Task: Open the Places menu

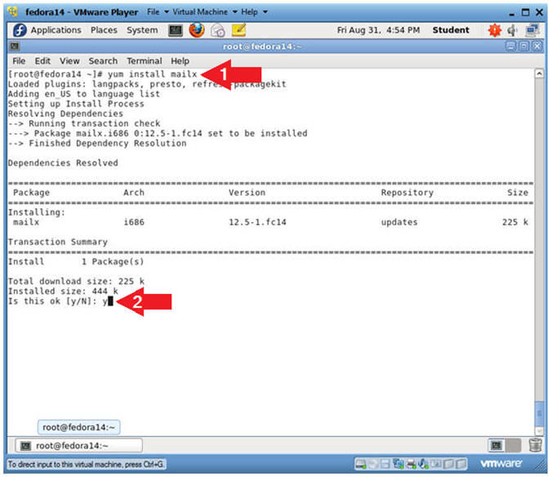Action: 104,30
